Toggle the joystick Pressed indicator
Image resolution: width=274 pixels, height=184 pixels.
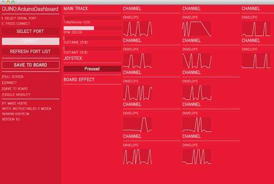(x=92, y=69)
